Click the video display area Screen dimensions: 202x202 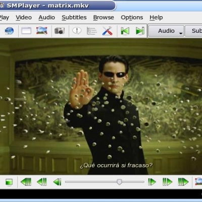pyautogui.click(x=101, y=107)
